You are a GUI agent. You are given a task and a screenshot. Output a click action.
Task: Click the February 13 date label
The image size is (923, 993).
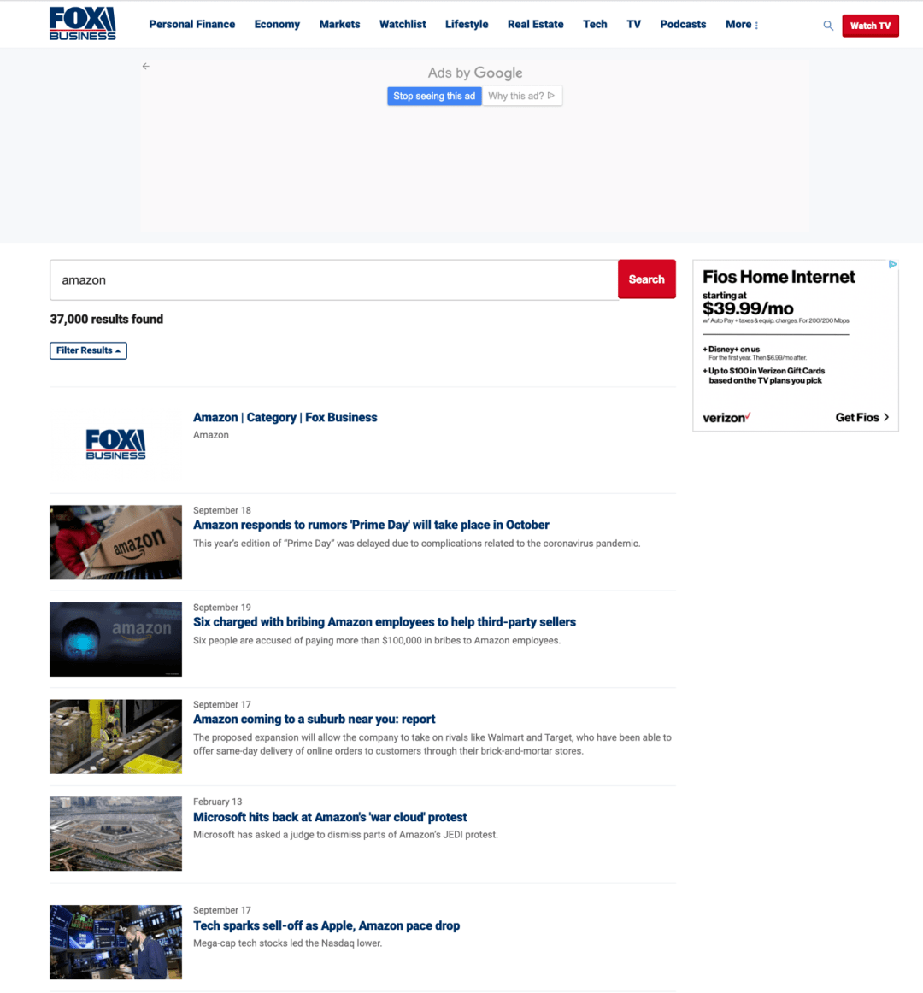click(x=217, y=802)
